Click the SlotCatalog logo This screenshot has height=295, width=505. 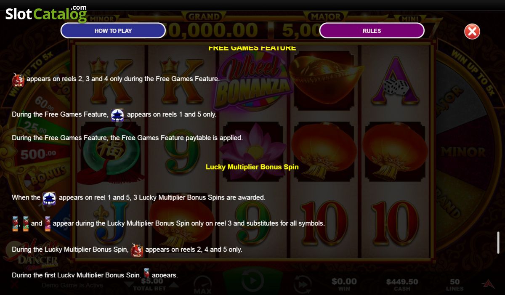tap(46, 14)
